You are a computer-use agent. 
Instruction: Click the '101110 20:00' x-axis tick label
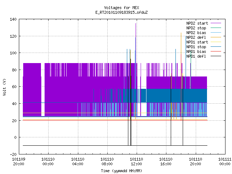(x=195, y=162)
